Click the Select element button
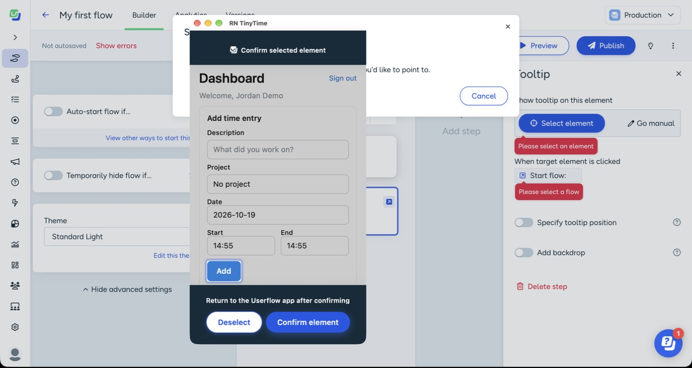 561,123
